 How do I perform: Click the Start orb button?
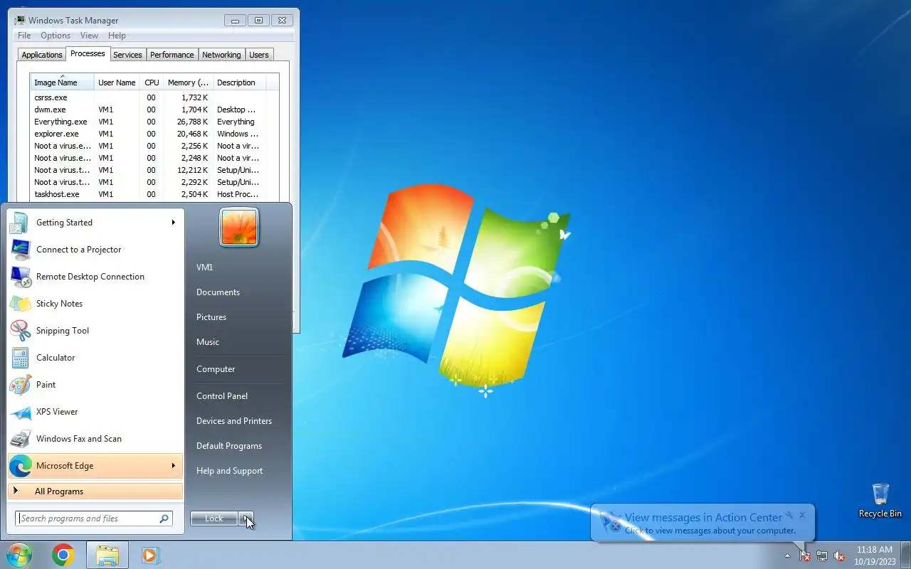[x=19, y=555]
